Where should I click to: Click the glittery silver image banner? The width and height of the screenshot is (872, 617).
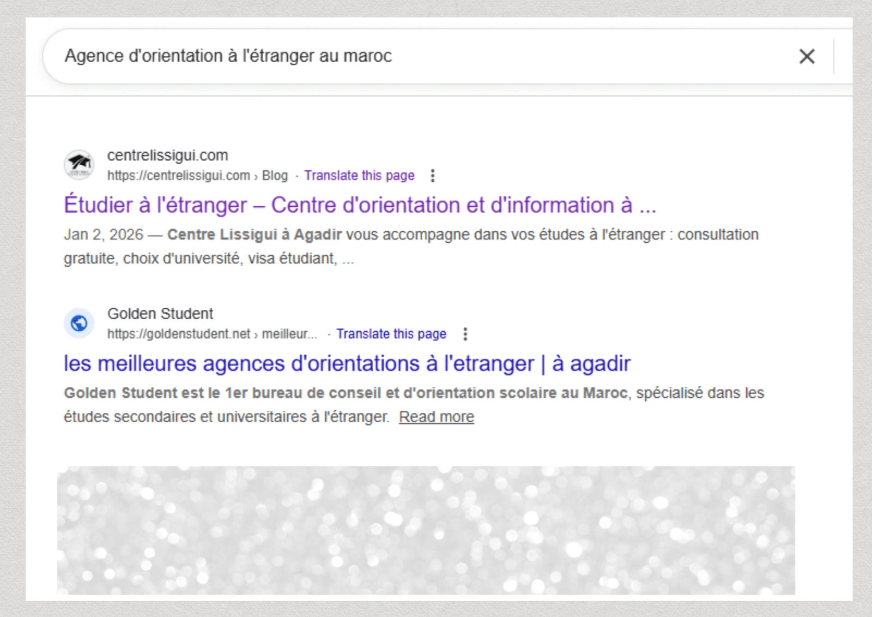click(x=425, y=529)
